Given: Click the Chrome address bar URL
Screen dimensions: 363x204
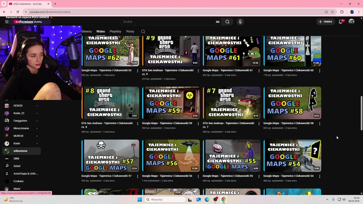Looking at the screenshot, I should [x=50, y=12].
